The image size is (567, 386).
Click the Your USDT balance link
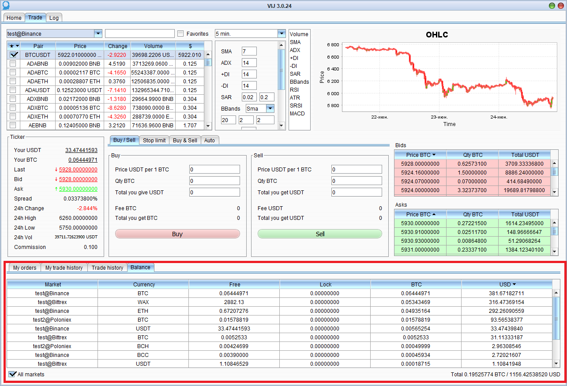[81, 150]
